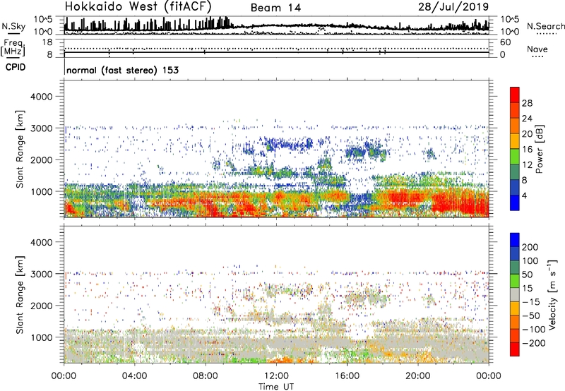Click 'Slant Range [km]' label of the power panel
The width and height of the screenshot is (565, 391).
20,149
